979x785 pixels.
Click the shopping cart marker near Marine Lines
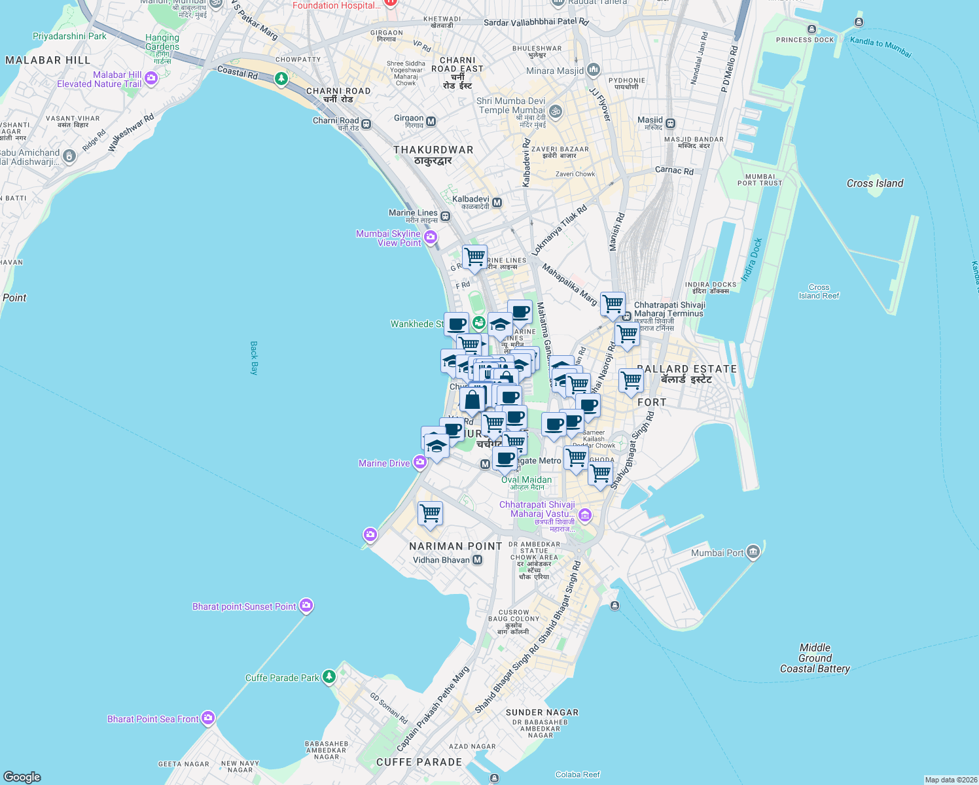click(474, 257)
